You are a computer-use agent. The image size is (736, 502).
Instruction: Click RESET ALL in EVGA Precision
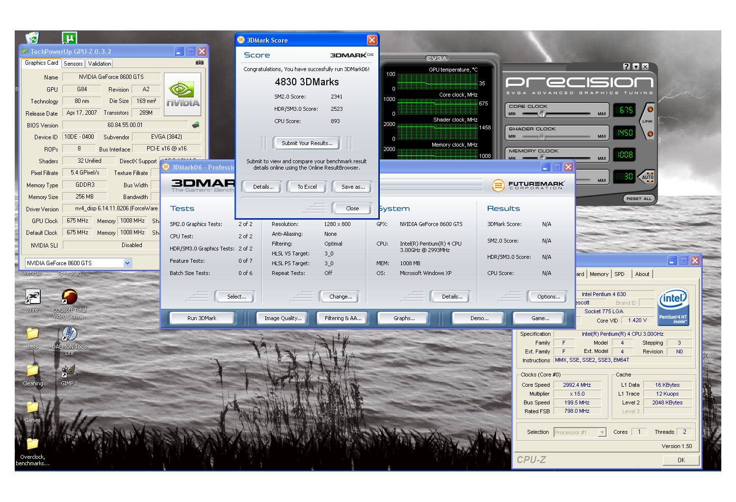(x=639, y=199)
